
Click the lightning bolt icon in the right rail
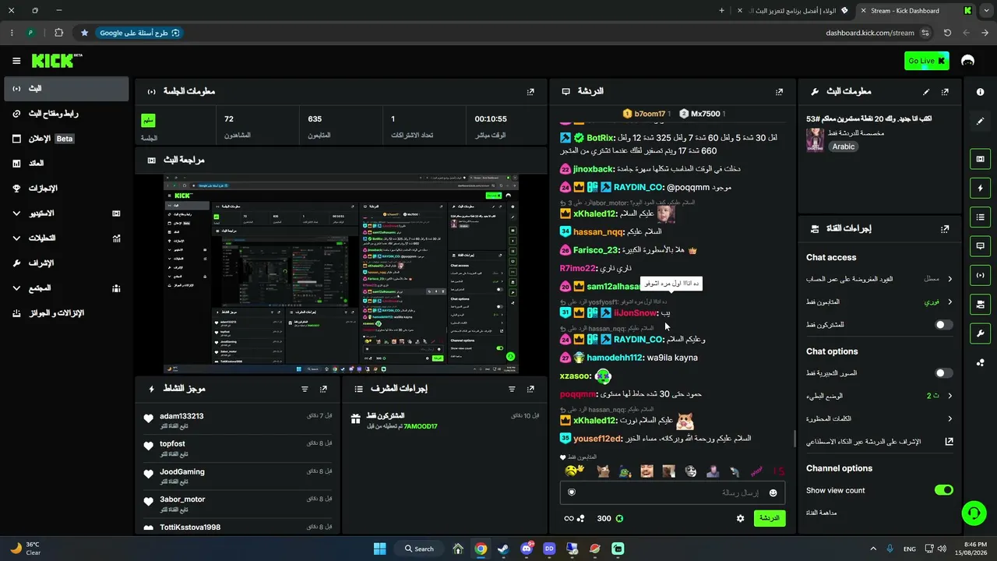980,188
